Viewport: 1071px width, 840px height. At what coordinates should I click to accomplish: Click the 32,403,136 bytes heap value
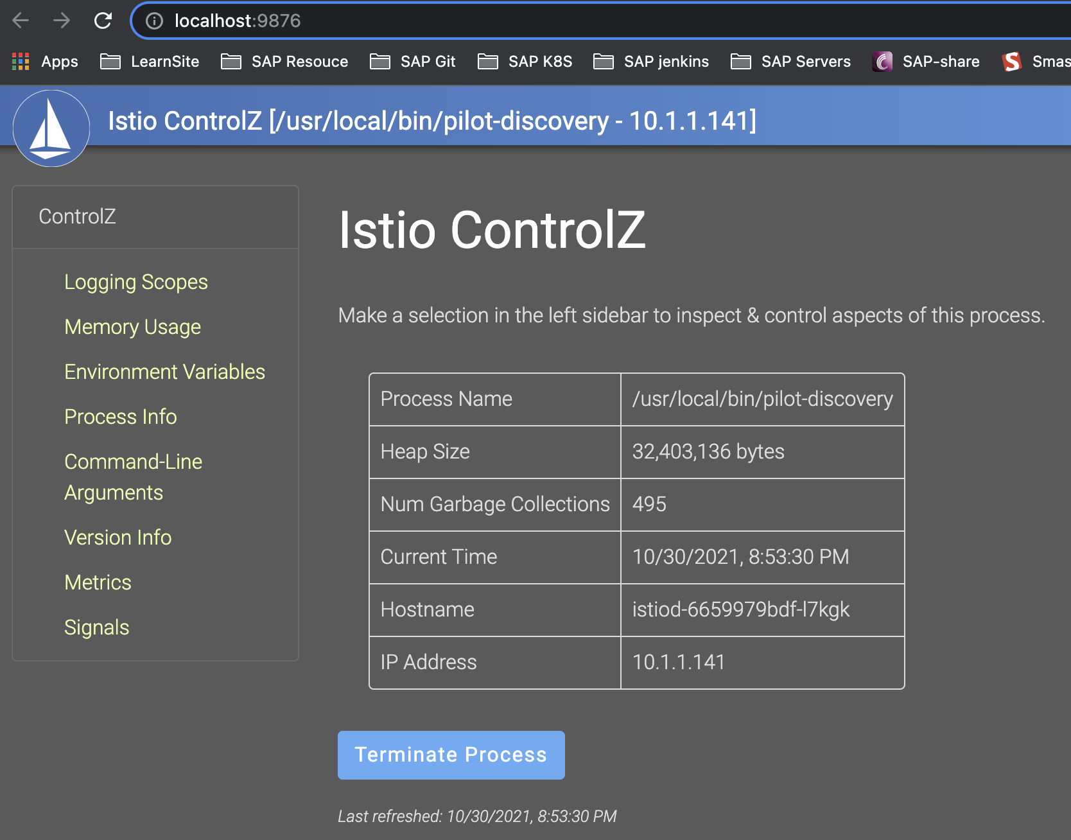tap(708, 451)
